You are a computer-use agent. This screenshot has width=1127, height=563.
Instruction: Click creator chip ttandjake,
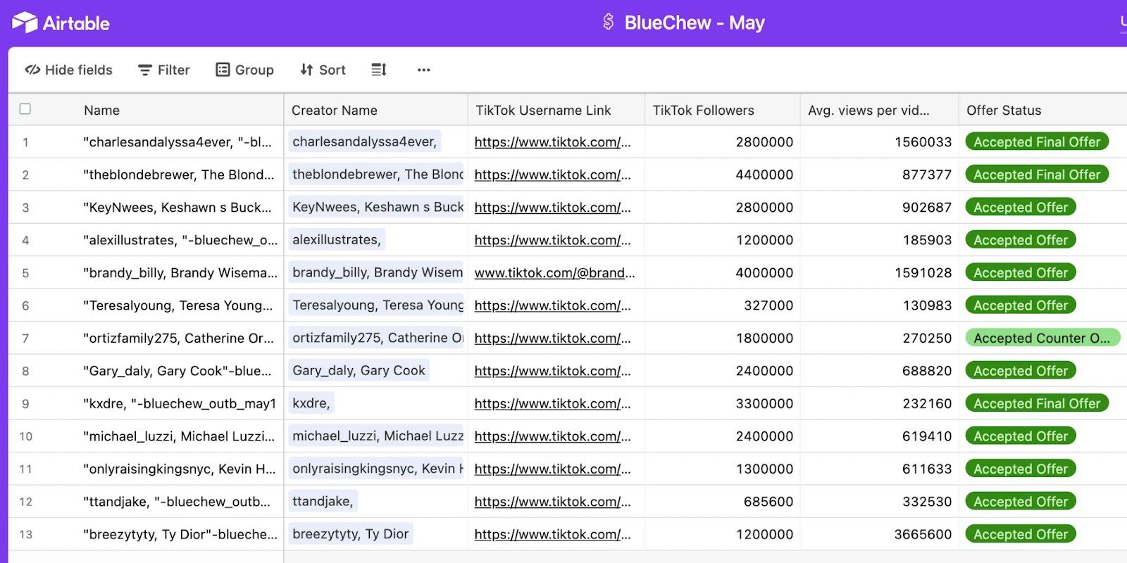323,502
